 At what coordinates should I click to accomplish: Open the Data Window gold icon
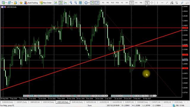[x=21, y=3]
